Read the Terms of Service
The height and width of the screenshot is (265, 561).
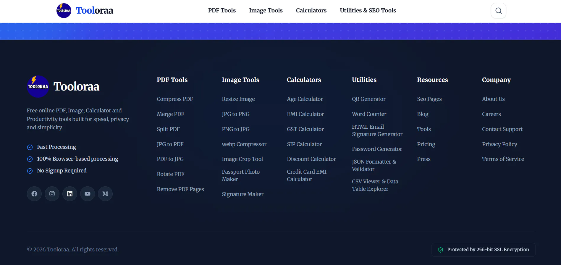point(503,159)
